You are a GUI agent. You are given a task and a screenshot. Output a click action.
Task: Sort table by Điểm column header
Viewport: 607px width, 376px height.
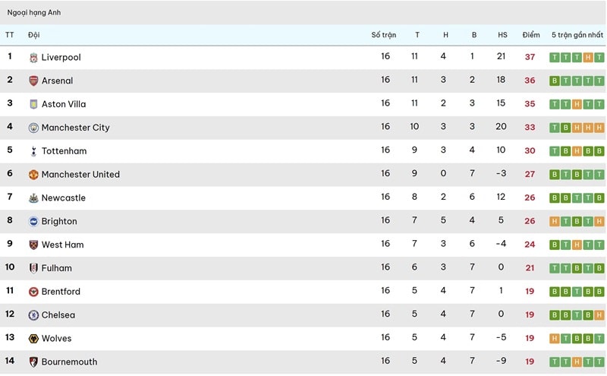click(531, 35)
